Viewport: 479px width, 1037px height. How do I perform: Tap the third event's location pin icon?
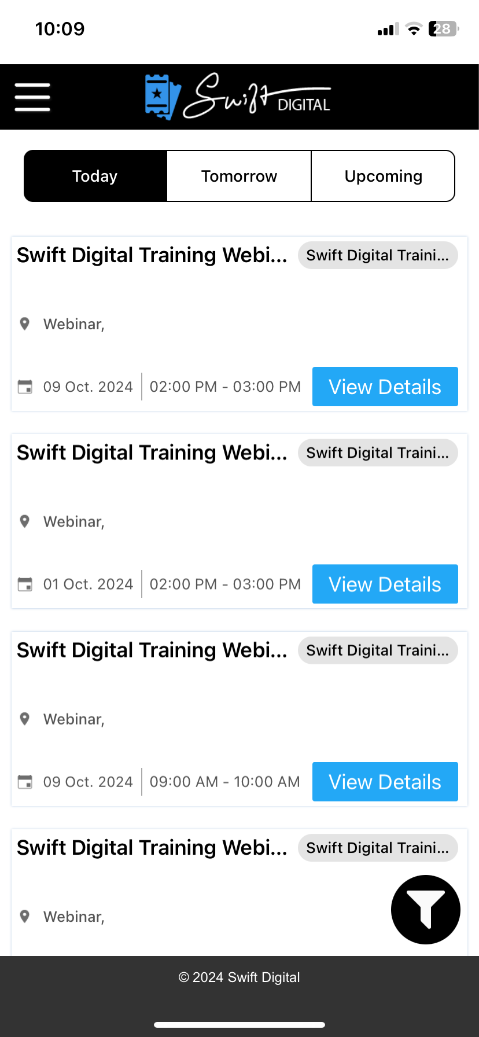(x=24, y=719)
